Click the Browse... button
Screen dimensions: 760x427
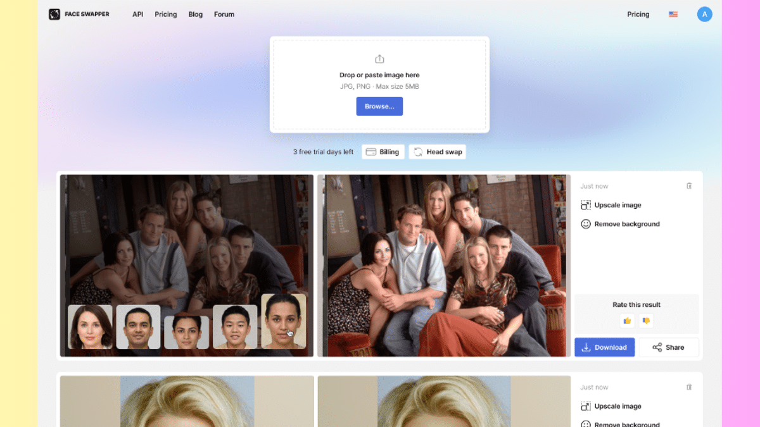pos(379,106)
